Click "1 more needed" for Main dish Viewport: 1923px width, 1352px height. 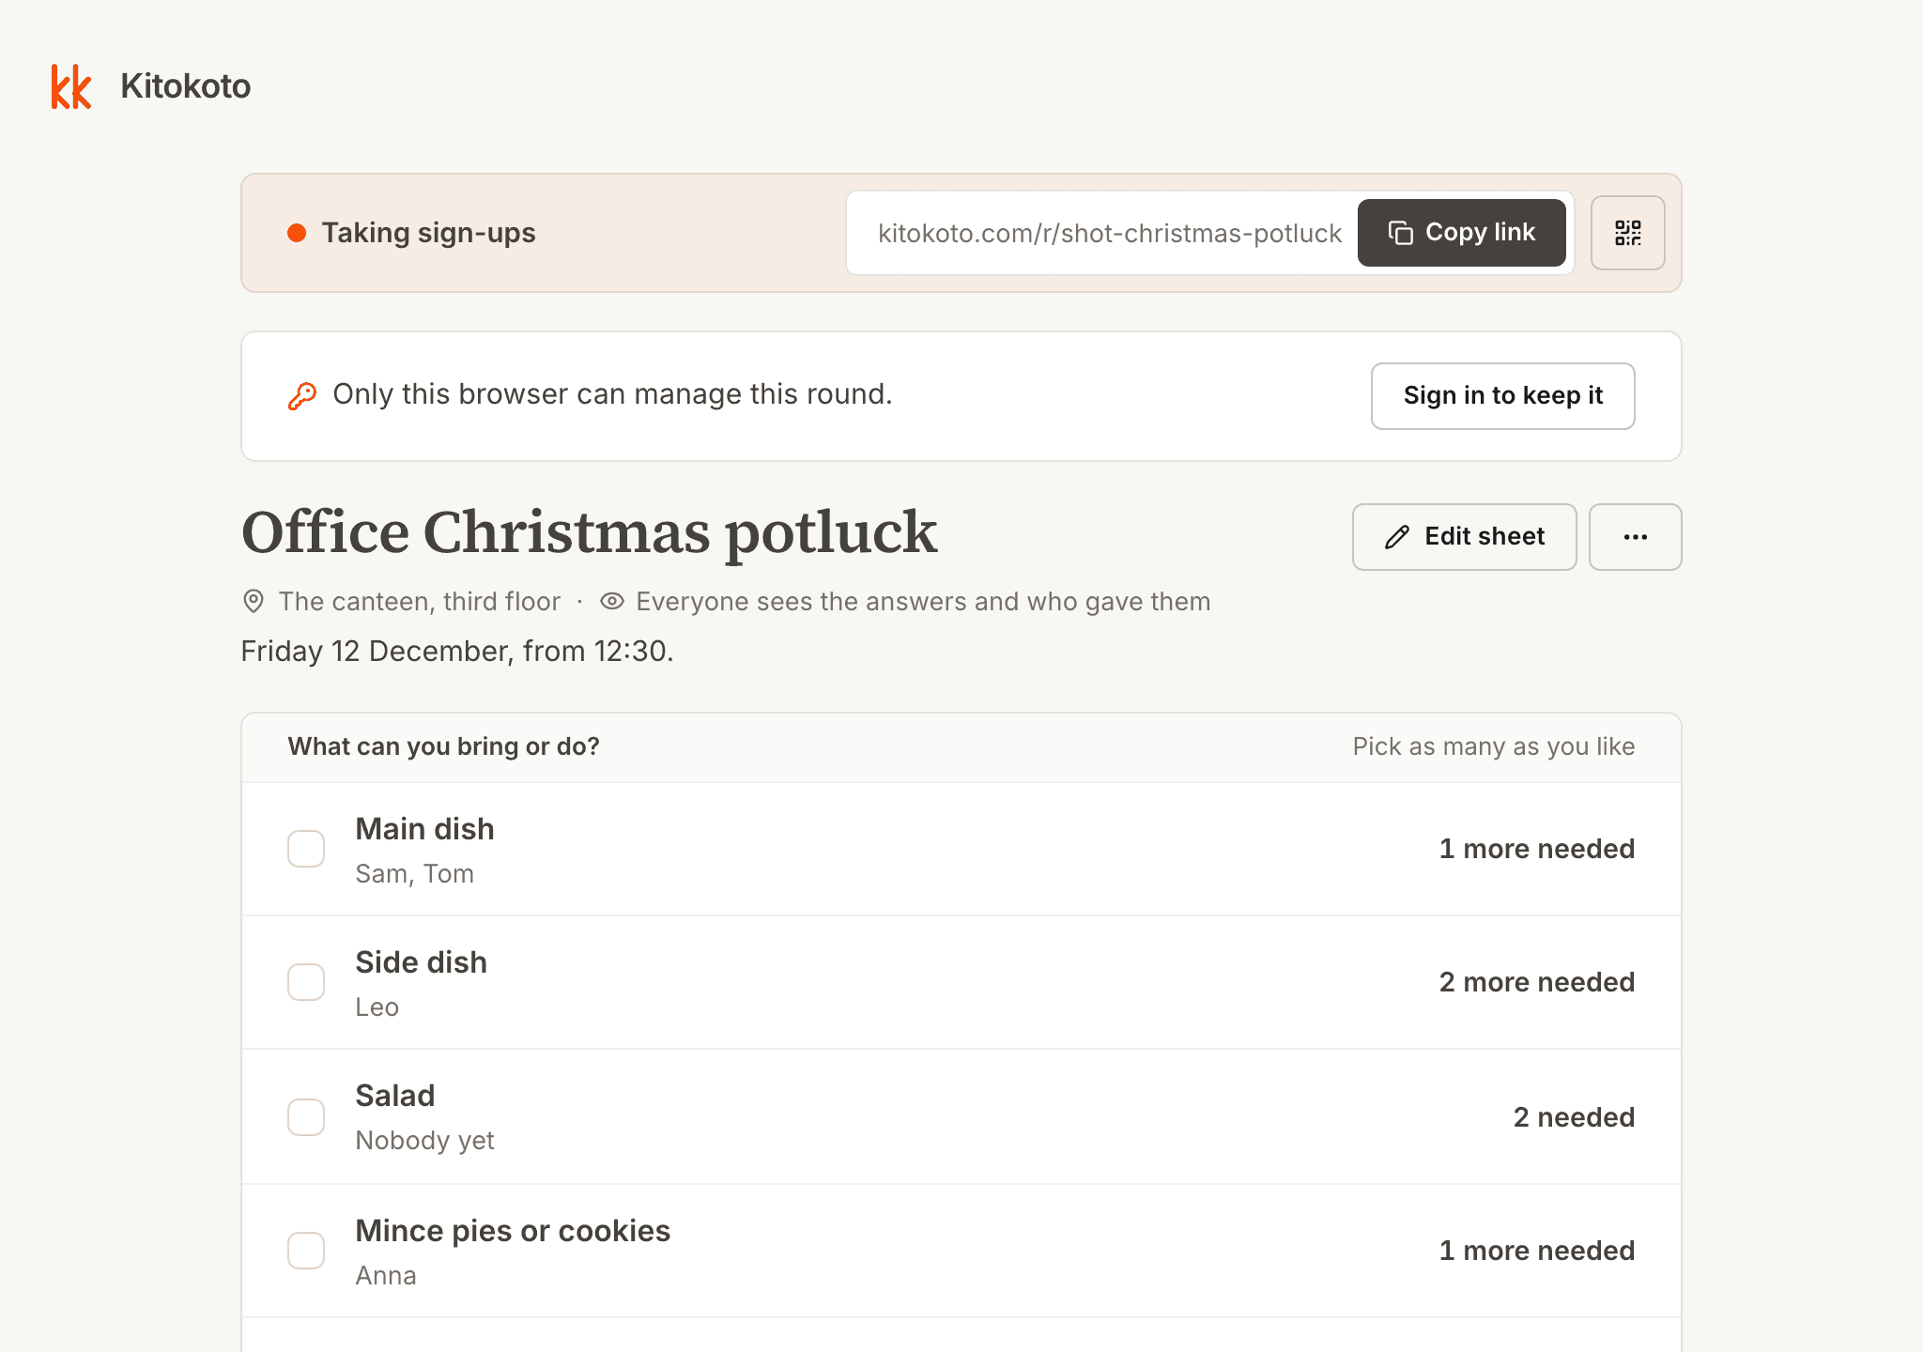click(1536, 849)
